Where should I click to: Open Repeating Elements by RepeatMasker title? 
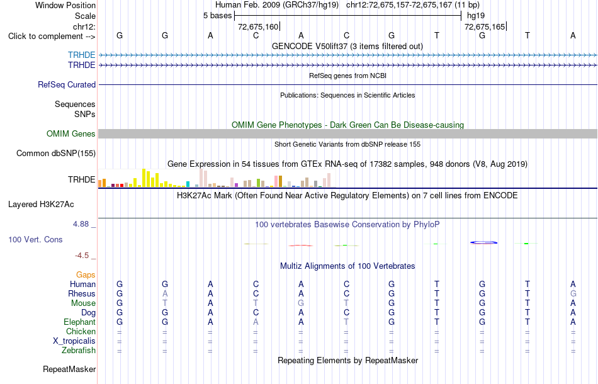click(347, 360)
